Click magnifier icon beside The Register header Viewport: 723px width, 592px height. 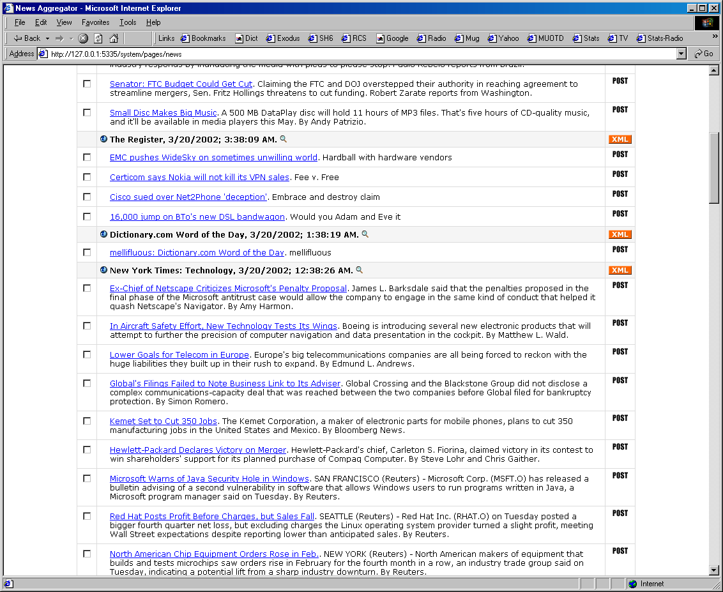284,139
